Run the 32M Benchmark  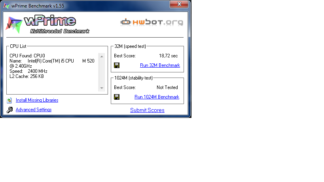coord(160,65)
